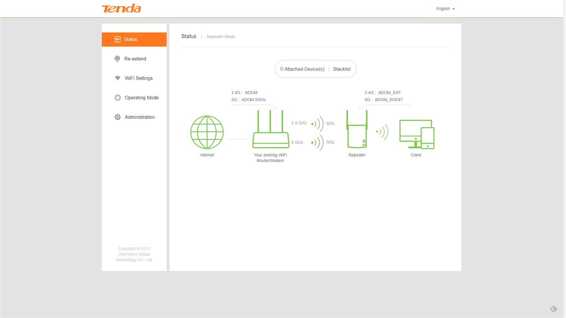Click the 5 GHz signal strength icon

click(317, 143)
